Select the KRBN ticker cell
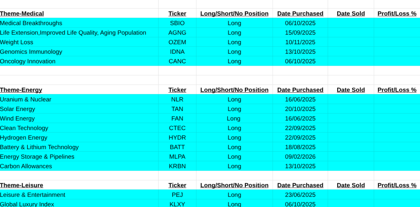 (177, 166)
